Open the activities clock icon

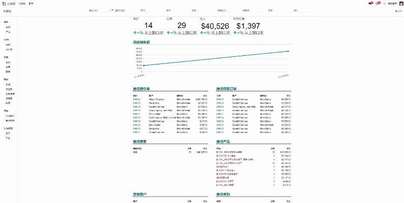[x=377, y=3]
